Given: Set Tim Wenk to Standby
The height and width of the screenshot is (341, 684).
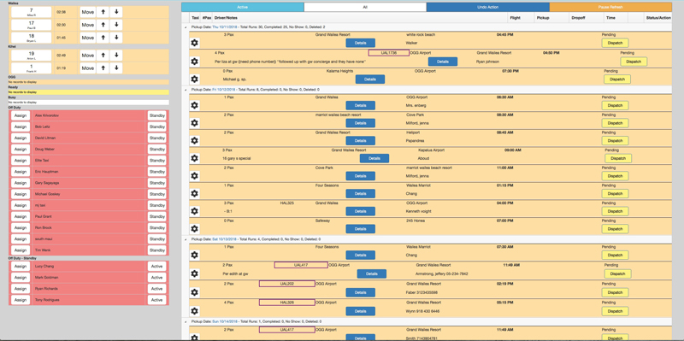Looking at the screenshot, I should [156, 250].
